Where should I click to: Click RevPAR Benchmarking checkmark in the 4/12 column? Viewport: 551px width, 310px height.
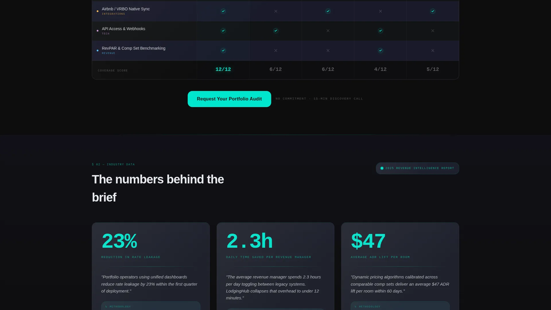381,51
